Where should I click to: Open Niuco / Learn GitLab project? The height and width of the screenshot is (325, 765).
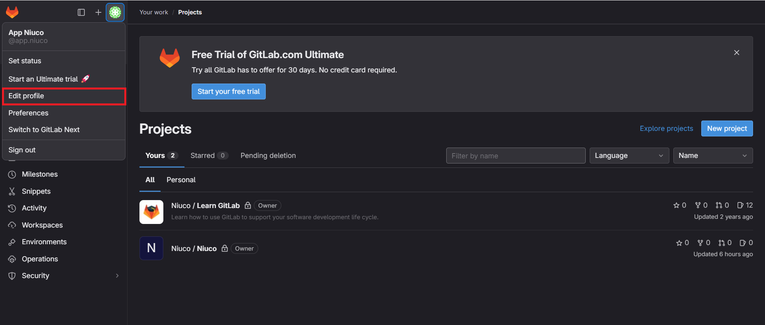(x=206, y=206)
